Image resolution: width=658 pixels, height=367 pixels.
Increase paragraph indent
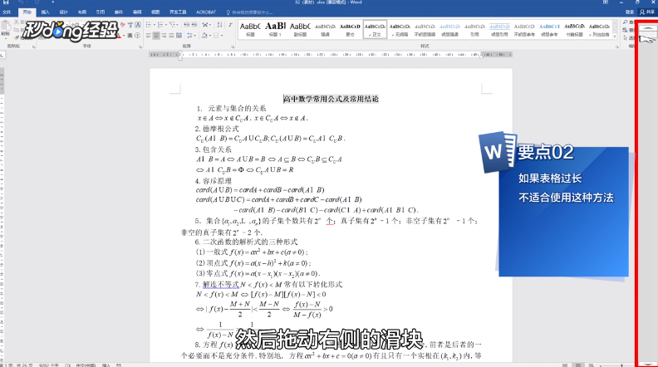(194, 25)
